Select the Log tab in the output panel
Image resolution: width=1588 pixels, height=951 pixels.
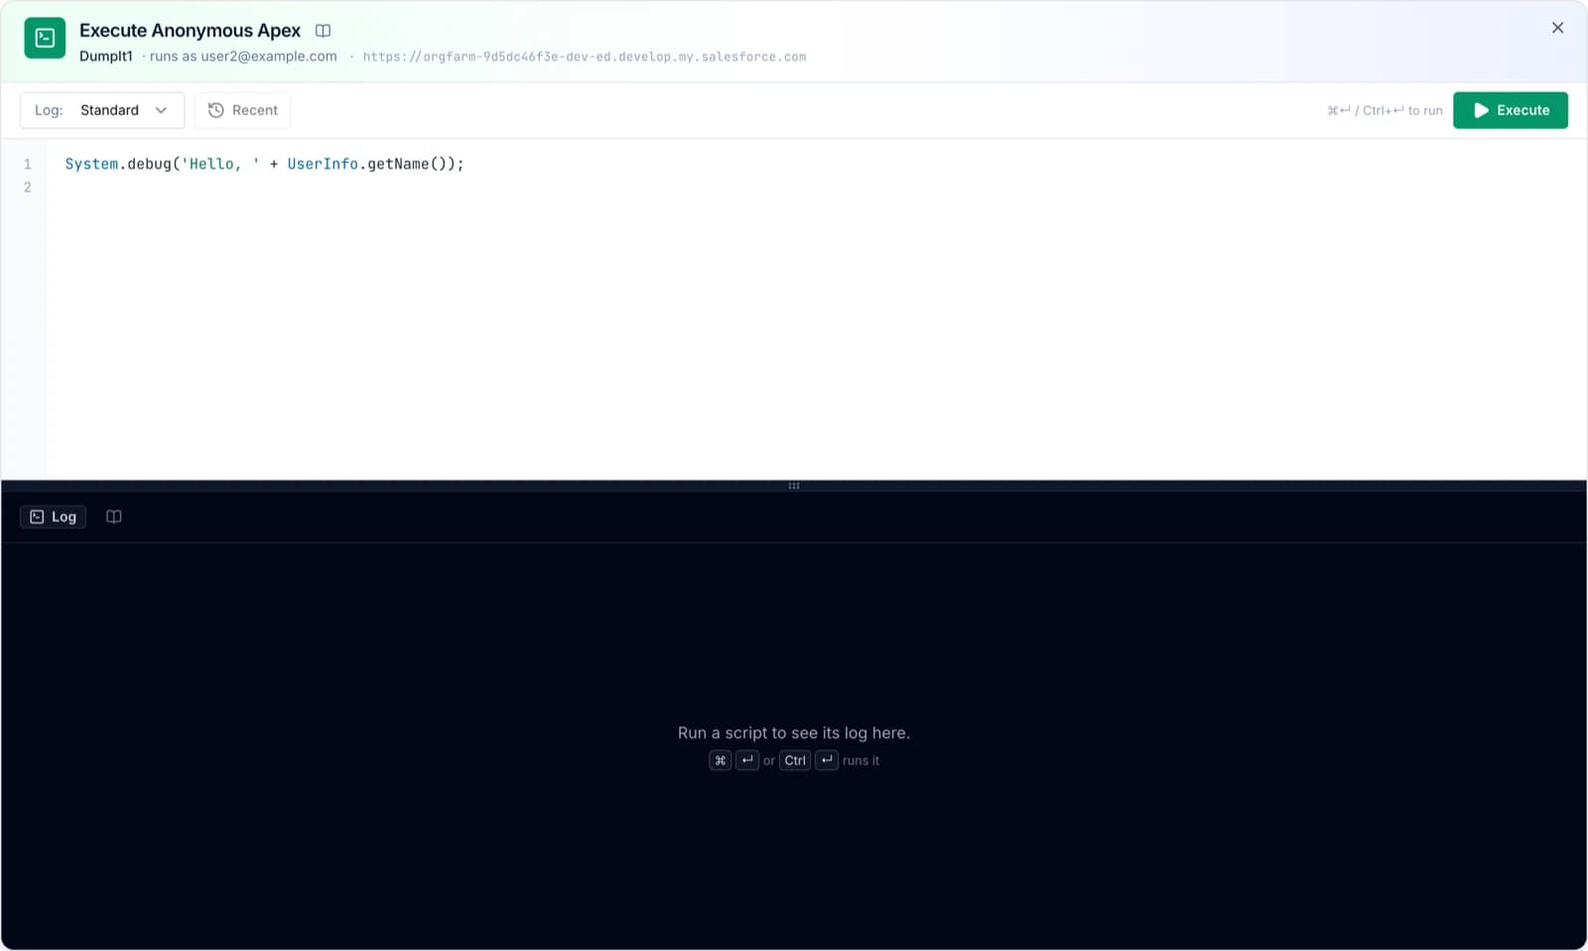54,517
